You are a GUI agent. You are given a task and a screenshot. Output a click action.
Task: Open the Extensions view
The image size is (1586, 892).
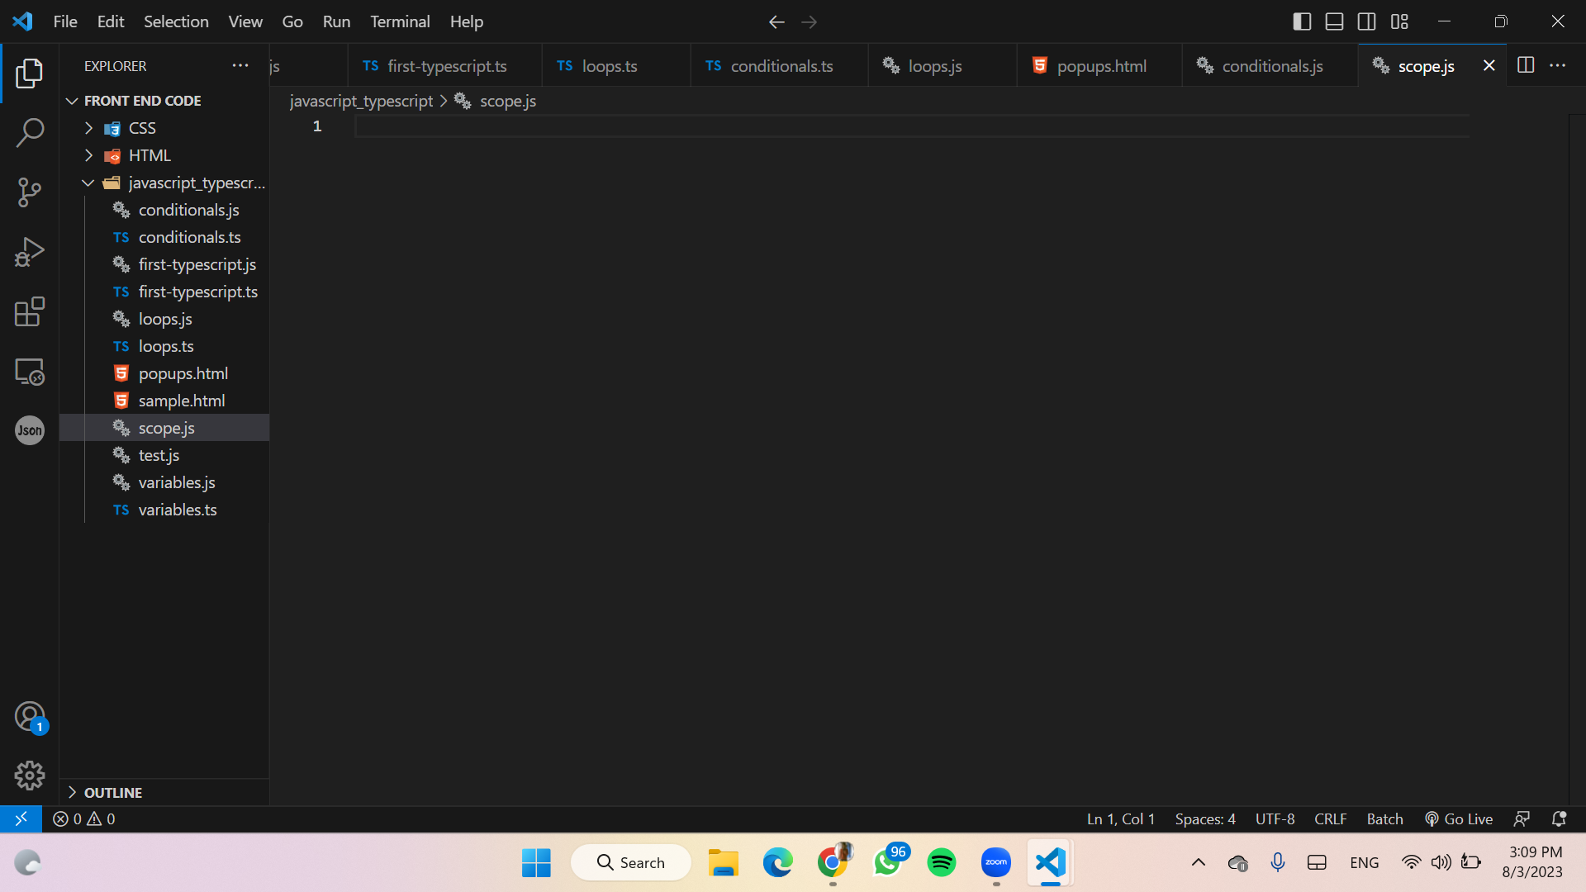point(30,311)
